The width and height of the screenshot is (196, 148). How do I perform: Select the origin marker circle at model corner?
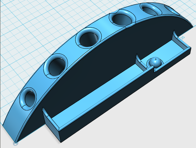pyautogui.click(x=16, y=144)
